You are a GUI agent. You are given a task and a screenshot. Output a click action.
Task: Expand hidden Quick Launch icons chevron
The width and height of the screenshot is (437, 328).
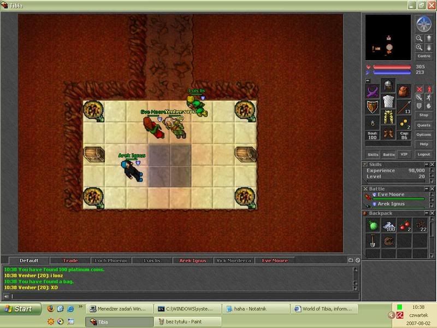click(x=80, y=307)
